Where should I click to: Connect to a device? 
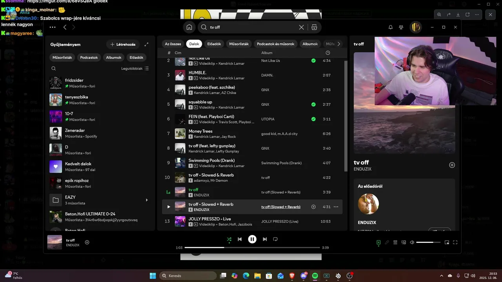click(404, 242)
